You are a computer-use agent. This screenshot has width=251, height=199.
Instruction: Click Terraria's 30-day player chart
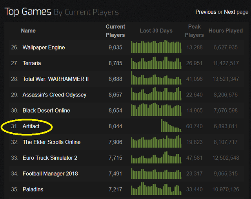click(x=156, y=63)
